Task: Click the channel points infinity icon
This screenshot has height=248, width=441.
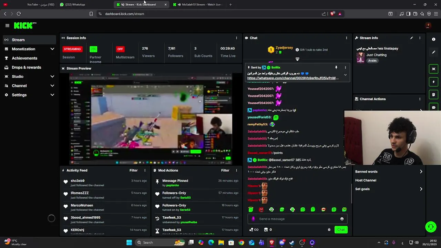Action: tap(254, 230)
